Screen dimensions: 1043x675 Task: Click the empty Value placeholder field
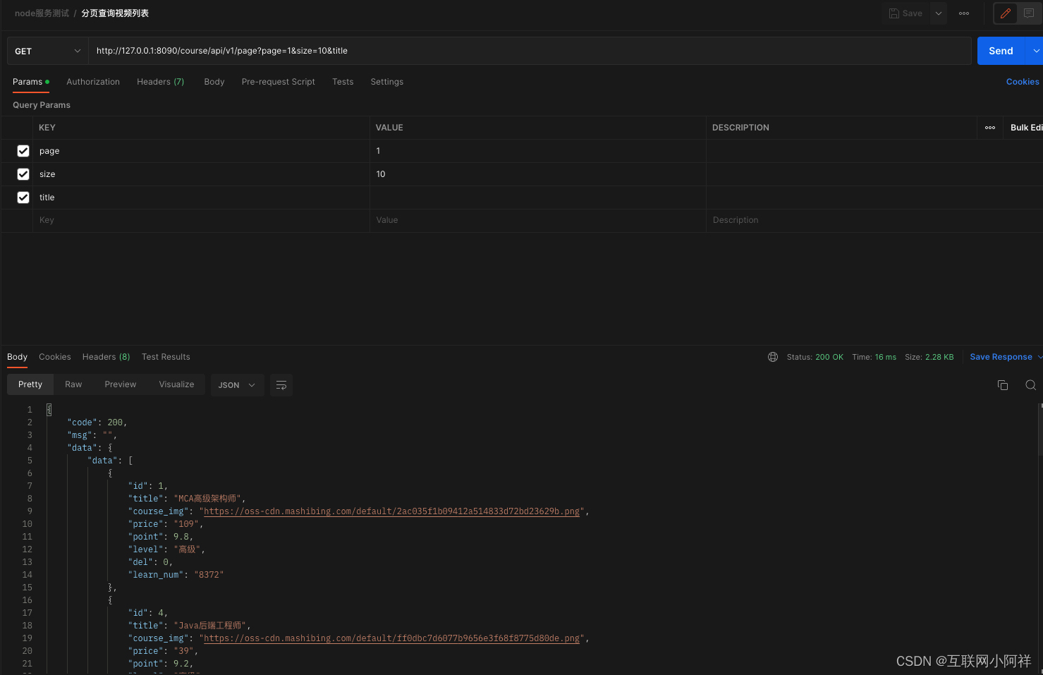pos(538,220)
